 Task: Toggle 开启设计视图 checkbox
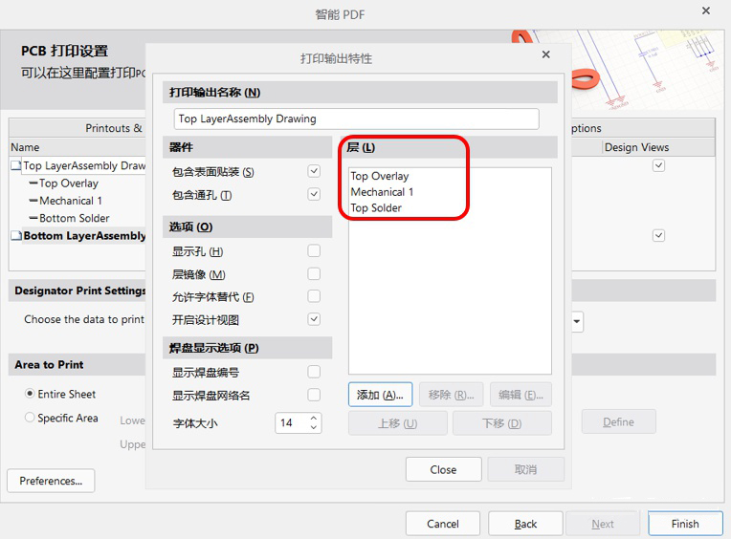pos(314,319)
